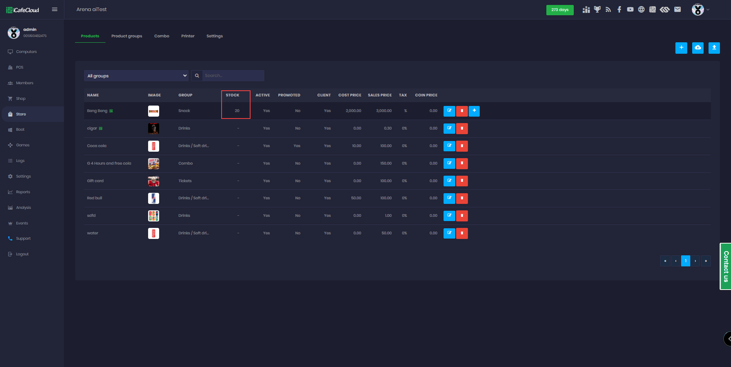Open the All groups dropdown

pos(136,76)
